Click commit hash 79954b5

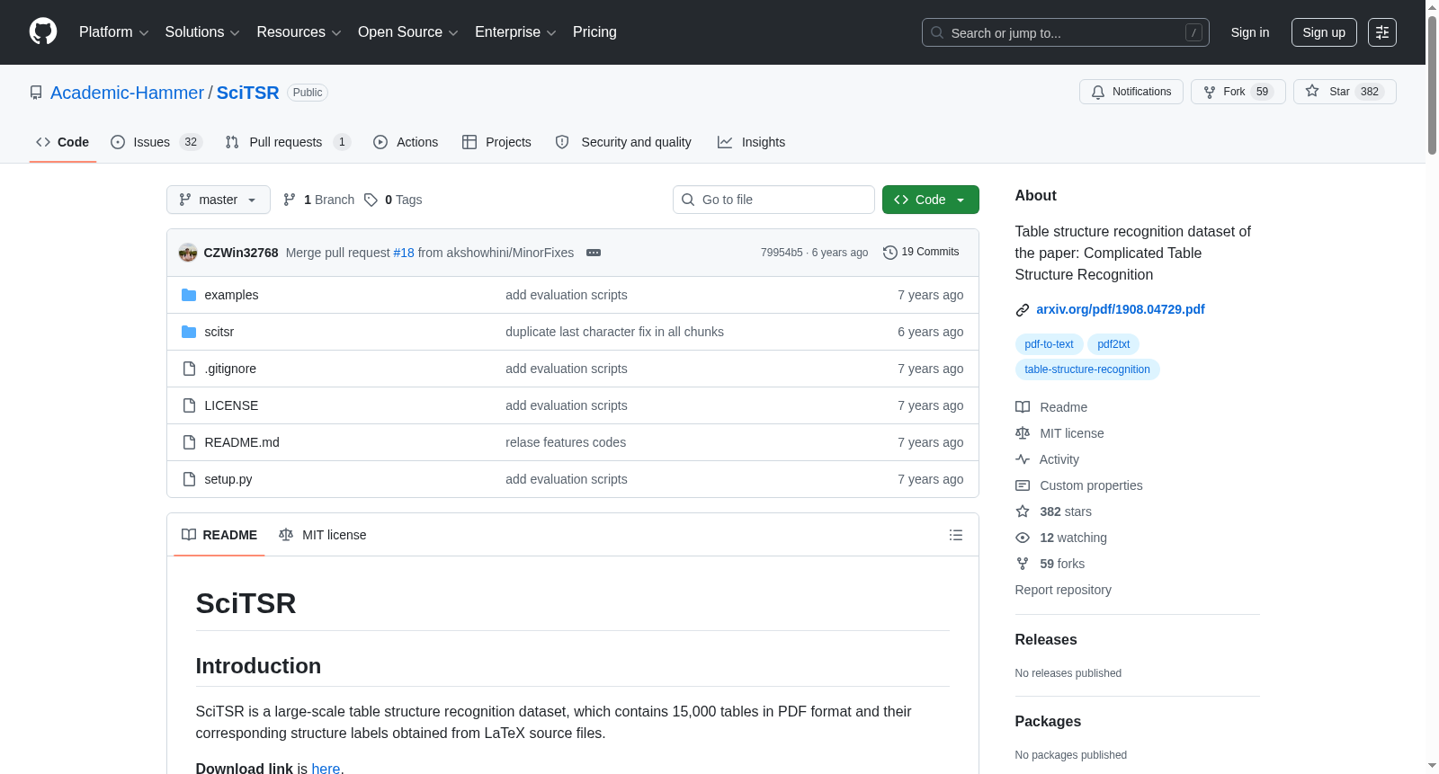coord(782,253)
